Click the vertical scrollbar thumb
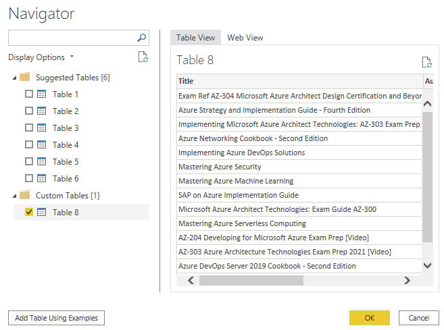444x330 pixels. tap(427, 177)
